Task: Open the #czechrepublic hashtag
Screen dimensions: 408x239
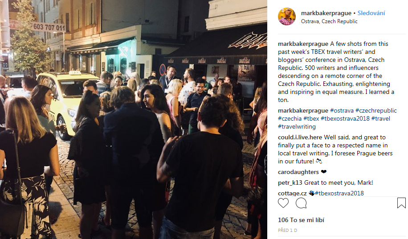Action: [376, 110]
